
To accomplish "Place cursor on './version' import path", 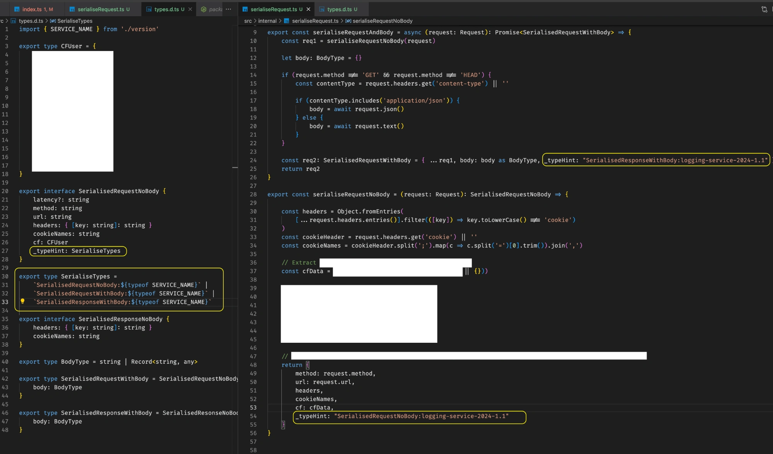I will pyautogui.click(x=140, y=29).
